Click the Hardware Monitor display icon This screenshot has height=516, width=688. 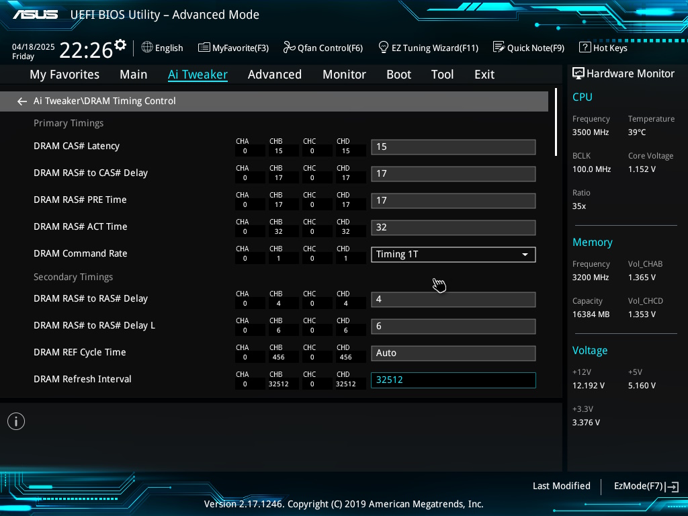[578, 74]
